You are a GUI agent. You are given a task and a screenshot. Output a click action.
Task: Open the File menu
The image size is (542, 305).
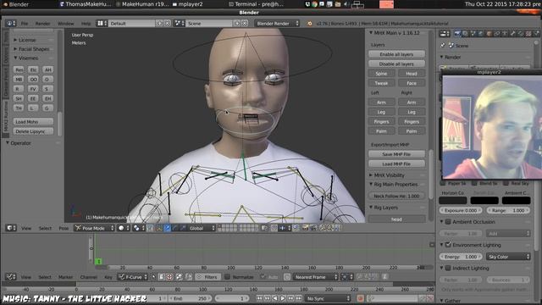click(x=25, y=24)
